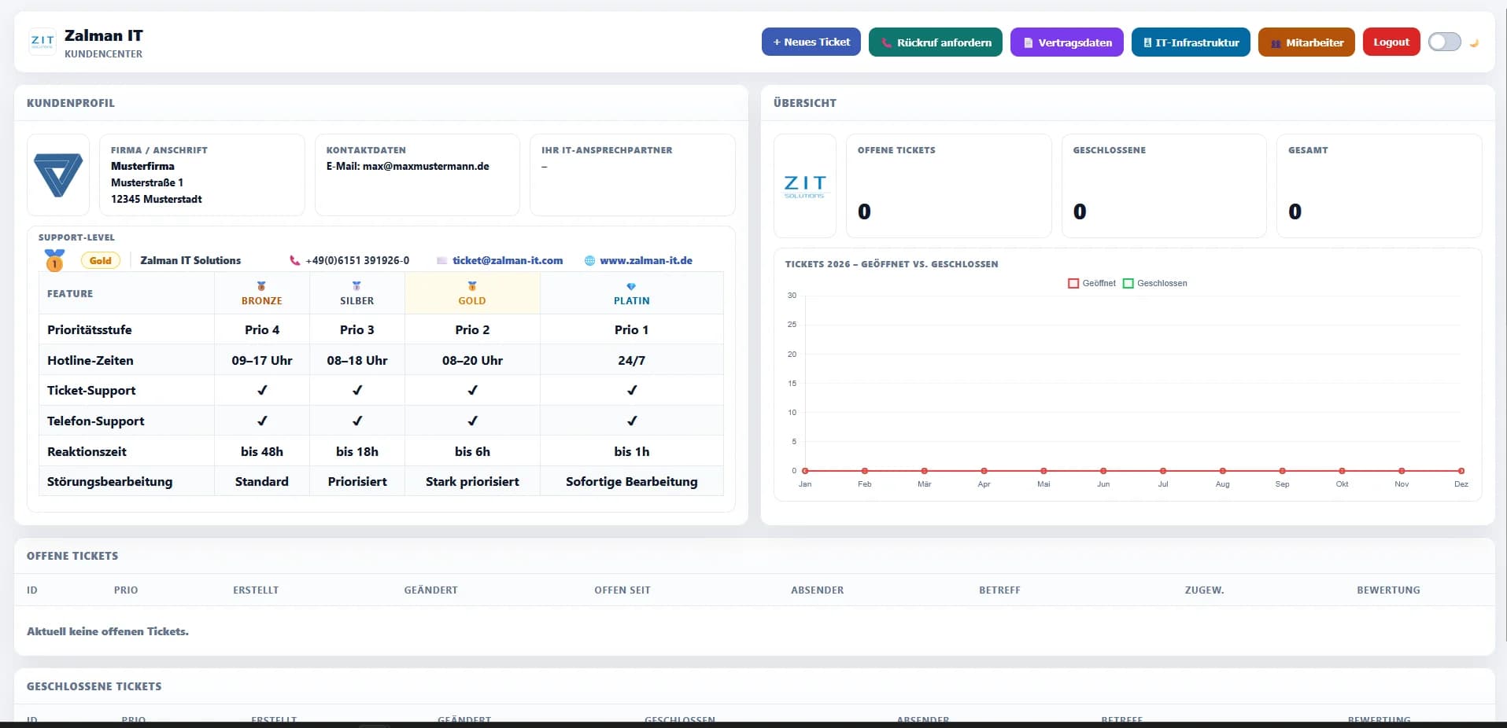Click the E-Mail max@maxmustermann.de contact text
This screenshot has width=1507, height=728.
408,166
